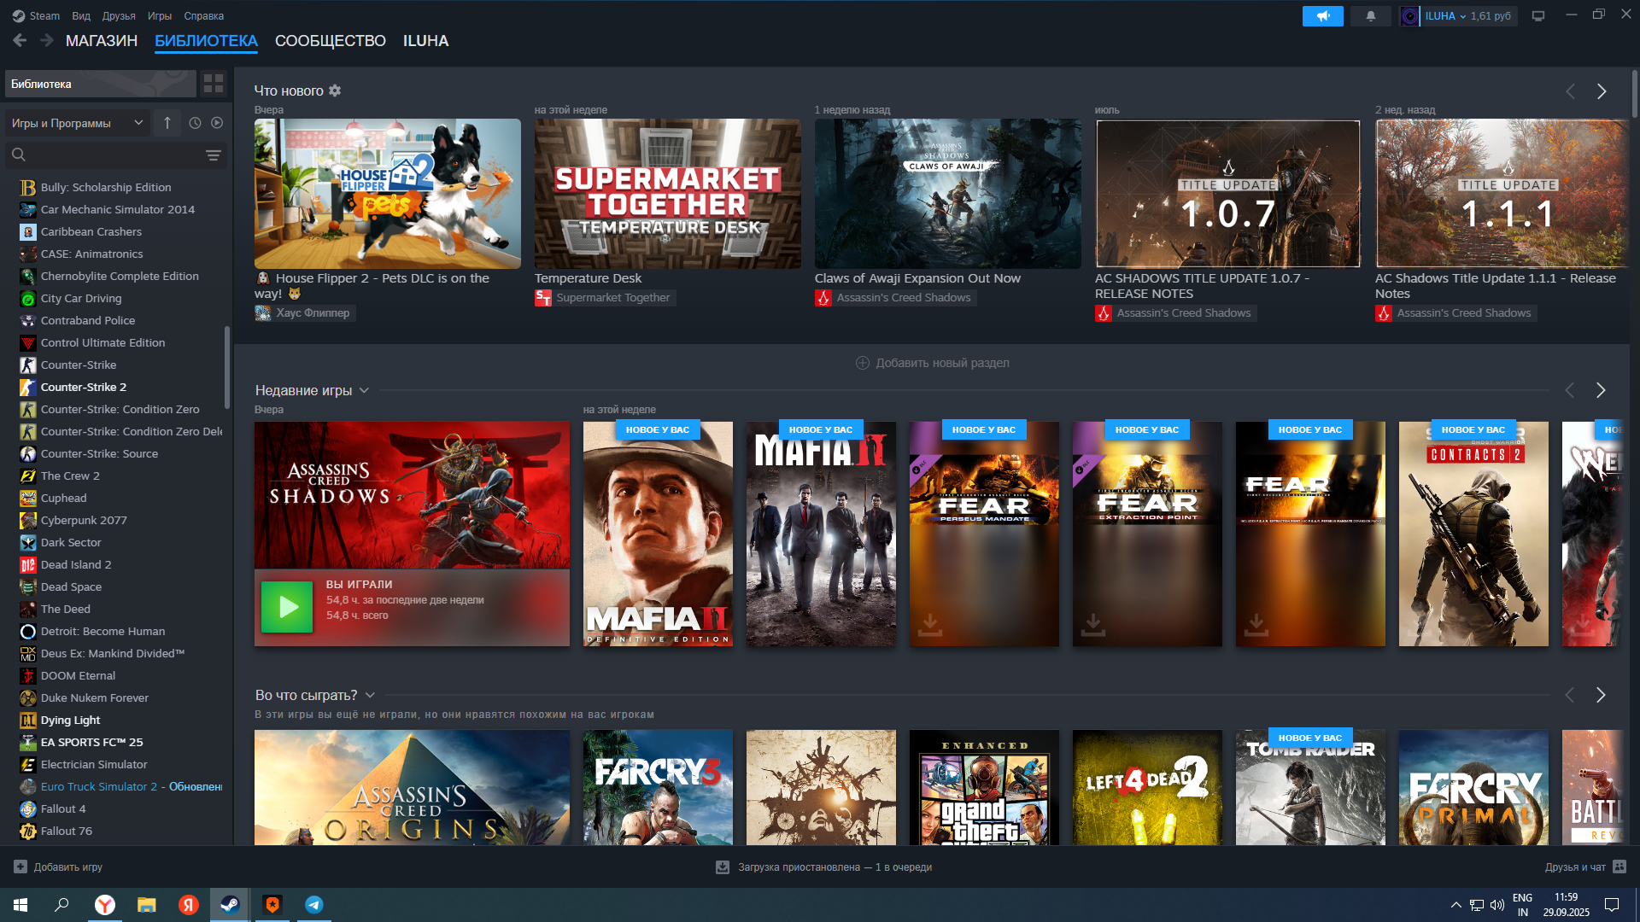Show previous What's New items
1640x922 pixels.
pyautogui.click(x=1570, y=91)
